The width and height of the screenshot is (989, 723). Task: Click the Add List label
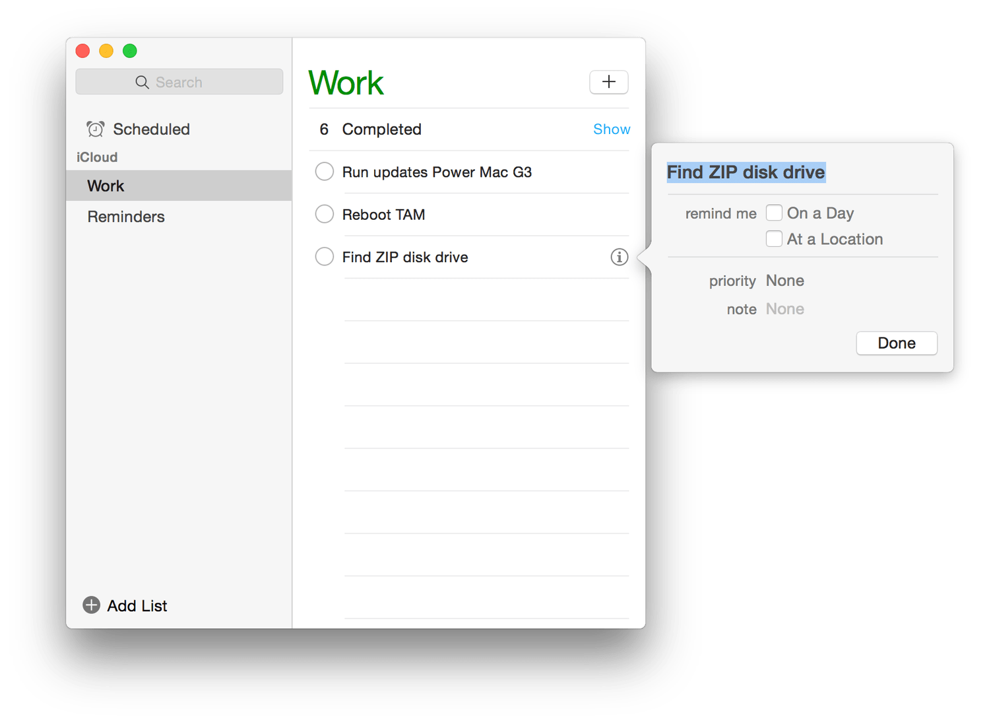pos(137,605)
